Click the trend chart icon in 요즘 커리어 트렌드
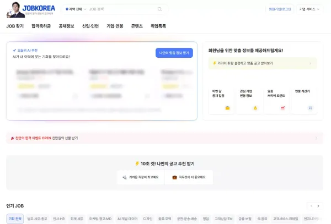Viewport: 331px width, 224px height. pyautogui.click(x=282, y=108)
